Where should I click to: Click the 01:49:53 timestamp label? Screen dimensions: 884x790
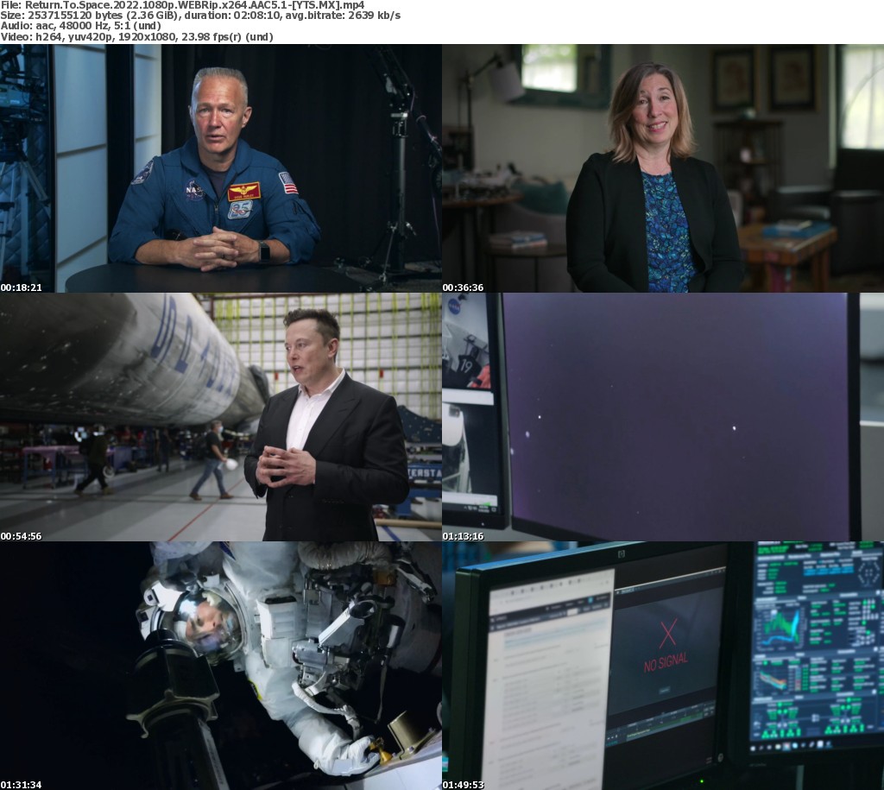coord(463,784)
